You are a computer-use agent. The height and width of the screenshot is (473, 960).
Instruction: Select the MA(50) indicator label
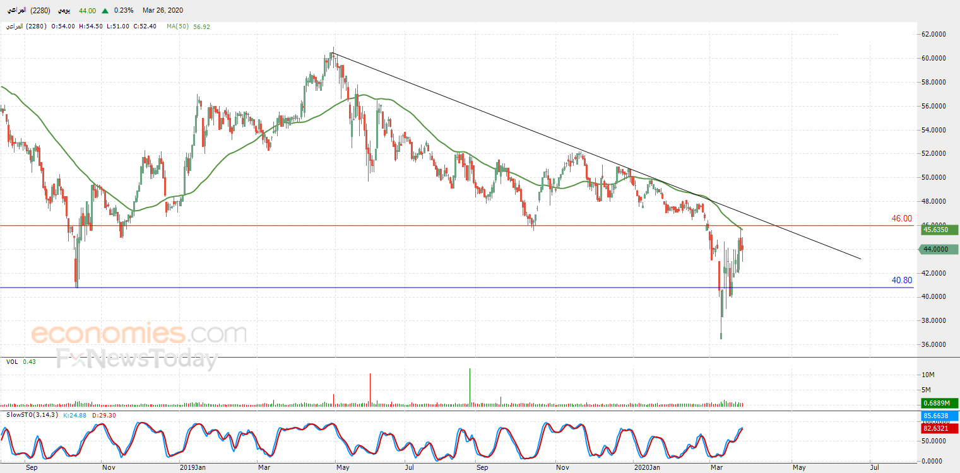[x=179, y=26]
